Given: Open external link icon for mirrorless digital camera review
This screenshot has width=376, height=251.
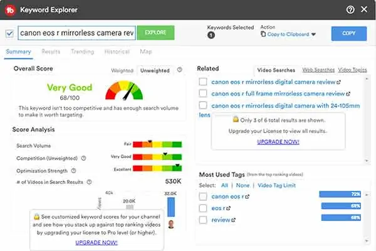Looking at the screenshot, I should point(338,82).
